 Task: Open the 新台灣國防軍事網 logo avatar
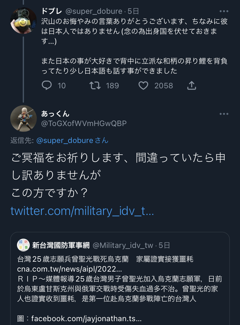(x=23, y=245)
